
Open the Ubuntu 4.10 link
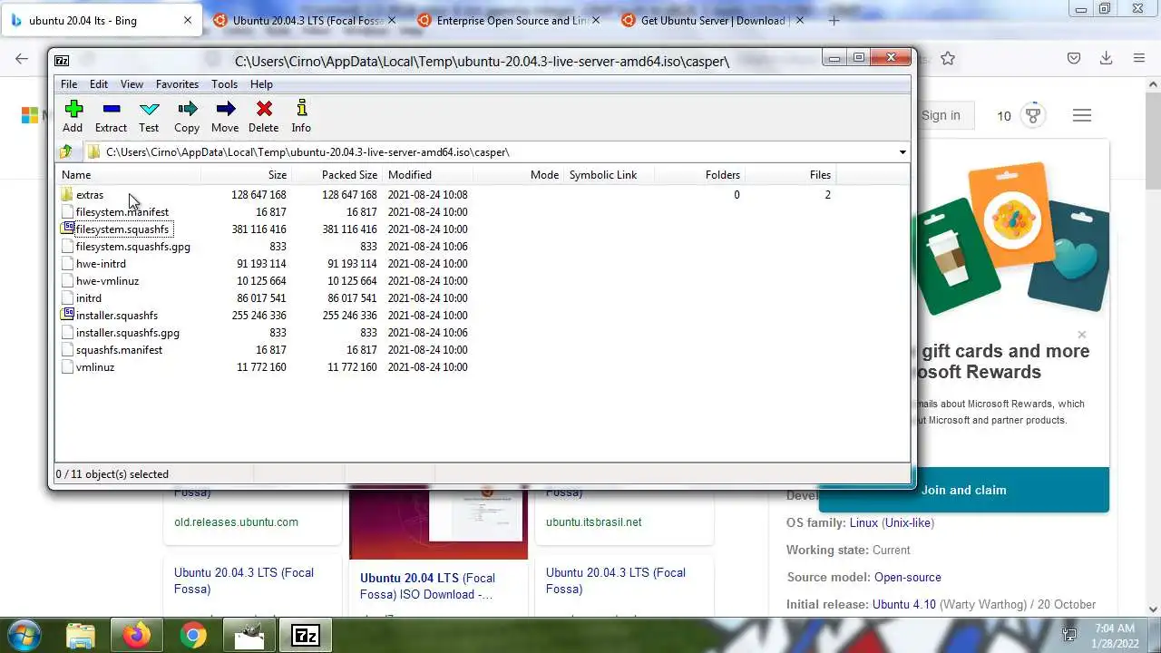(x=904, y=604)
